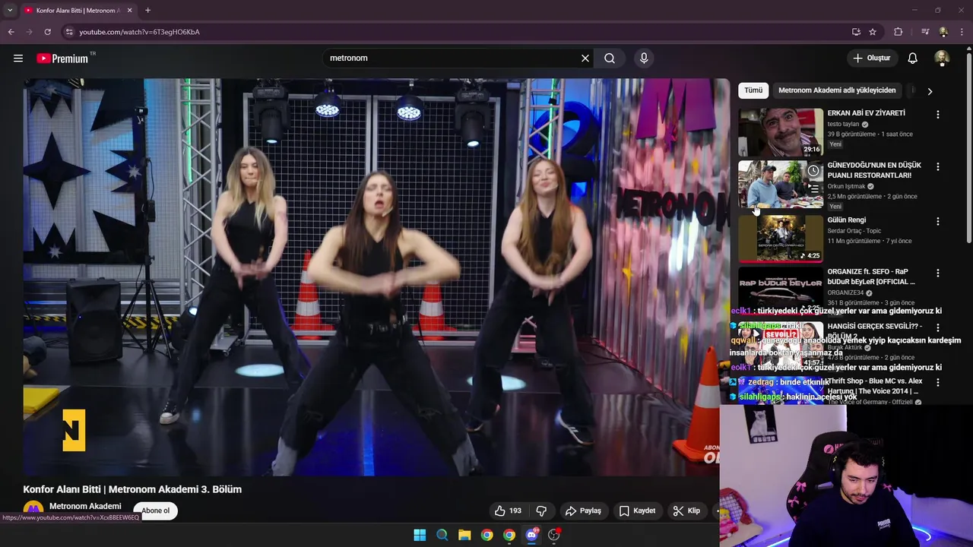This screenshot has width=973, height=547.
Task: Select the Tümü filter chip
Action: [x=753, y=90]
